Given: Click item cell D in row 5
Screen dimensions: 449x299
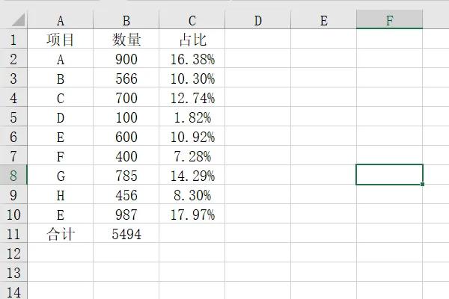Looking at the screenshot, I should coord(60,117).
